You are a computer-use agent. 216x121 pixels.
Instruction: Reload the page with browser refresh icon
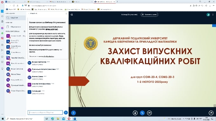(14, 6)
